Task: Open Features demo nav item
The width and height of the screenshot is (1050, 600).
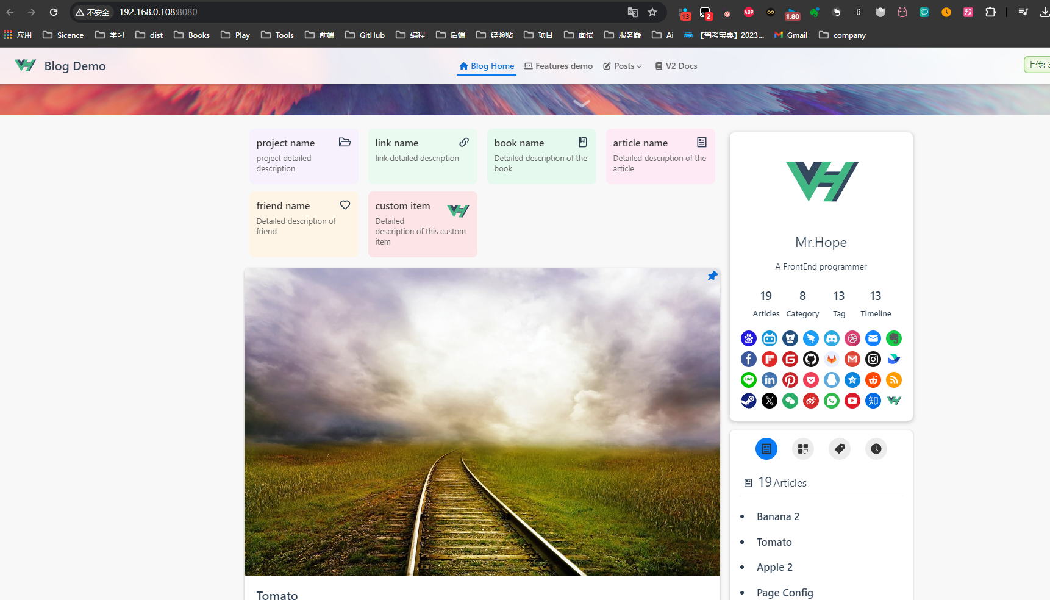Action: pos(559,66)
